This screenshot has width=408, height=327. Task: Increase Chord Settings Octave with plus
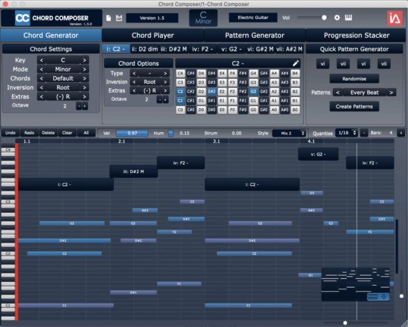[x=85, y=106]
